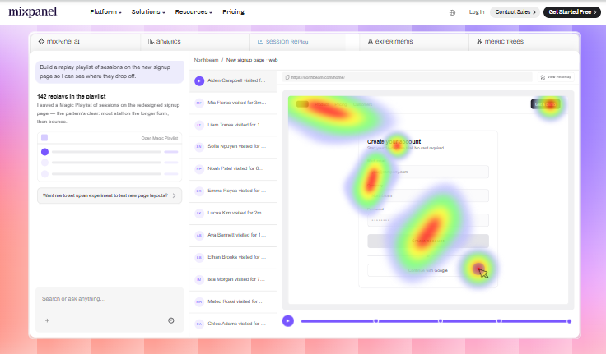The width and height of the screenshot is (606, 354).
Task: Click Emma Reyes avatar
Action: tap(199, 191)
